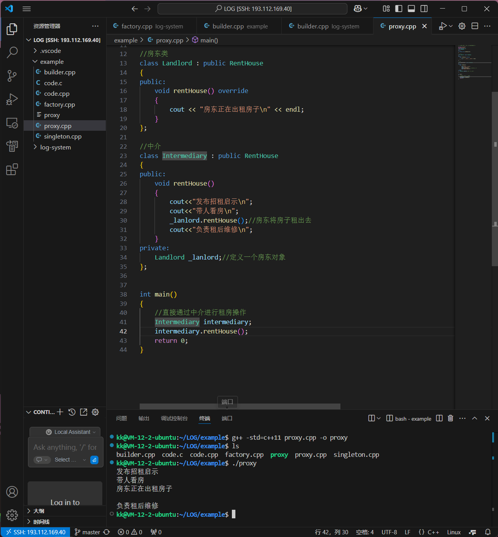This screenshot has width=498, height=537.
Task: Open the Source Control view
Action: tap(12, 76)
